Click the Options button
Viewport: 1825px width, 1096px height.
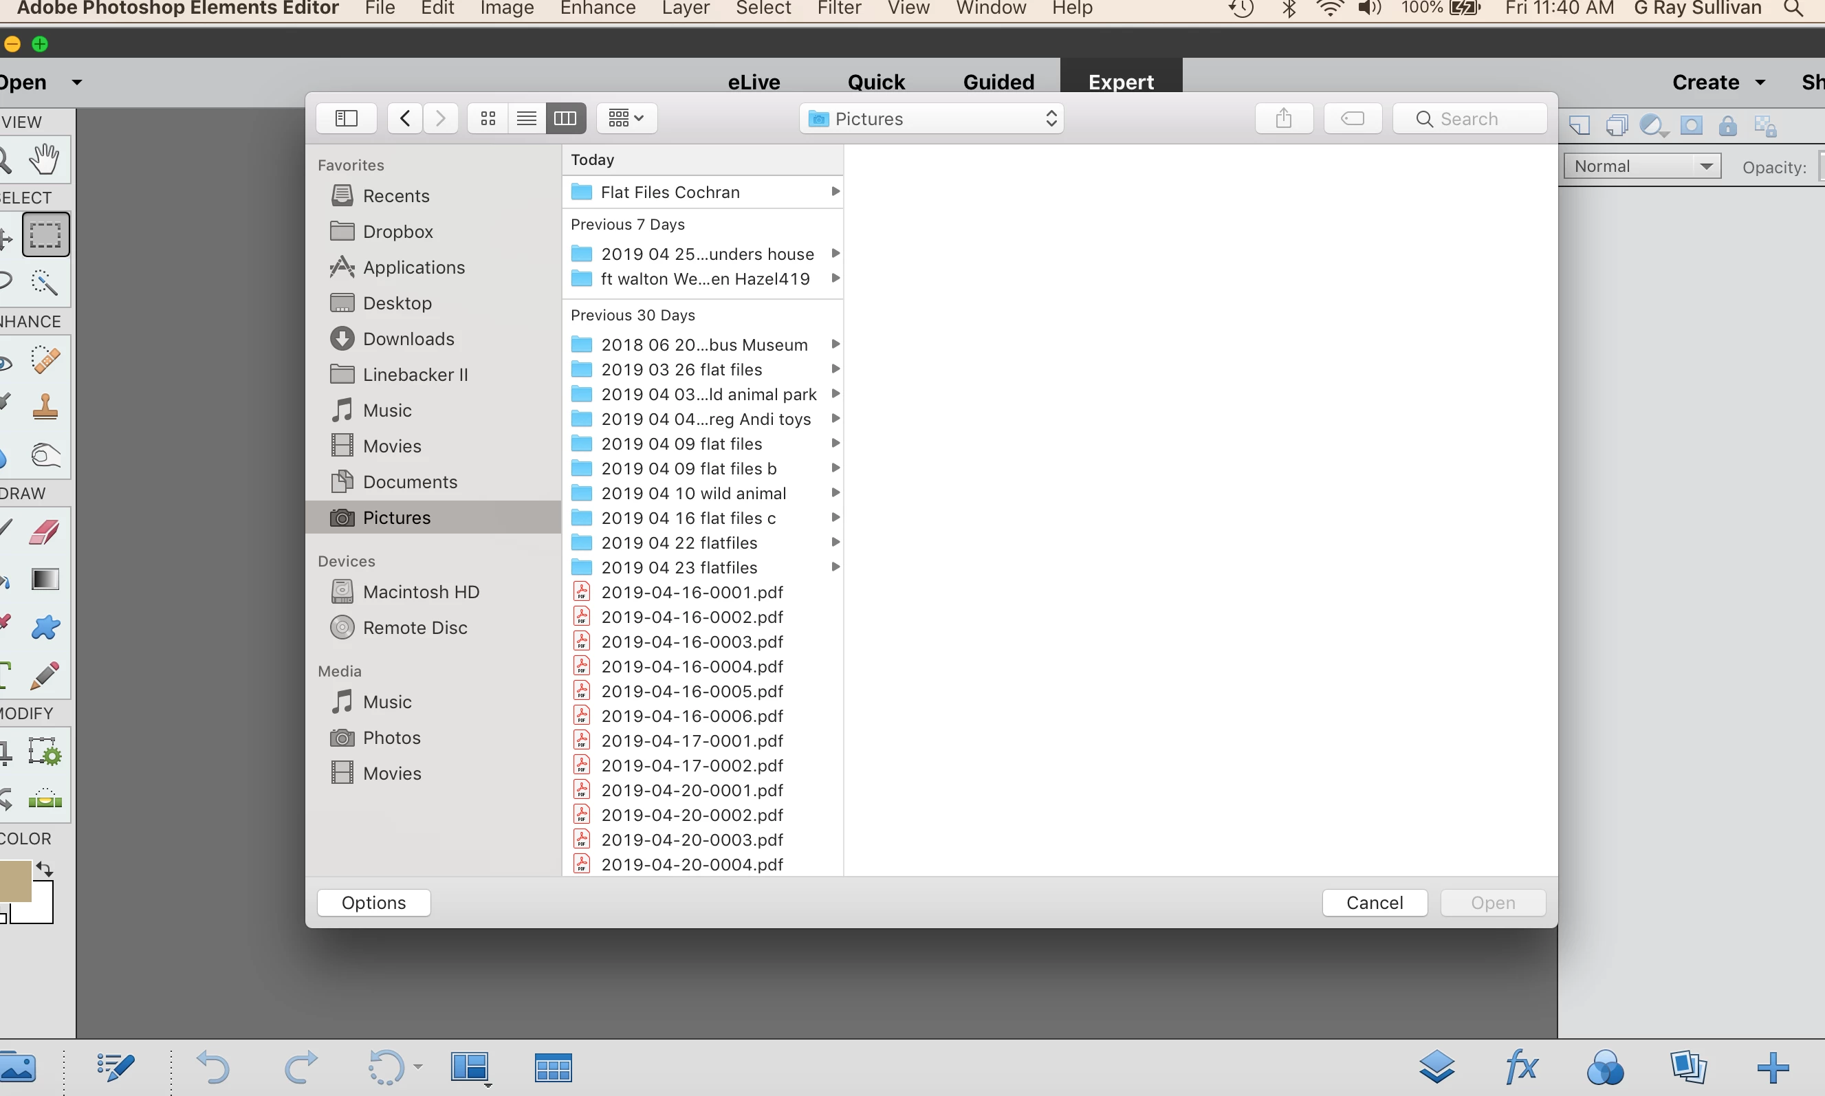pyautogui.click(x=373, y=903)
